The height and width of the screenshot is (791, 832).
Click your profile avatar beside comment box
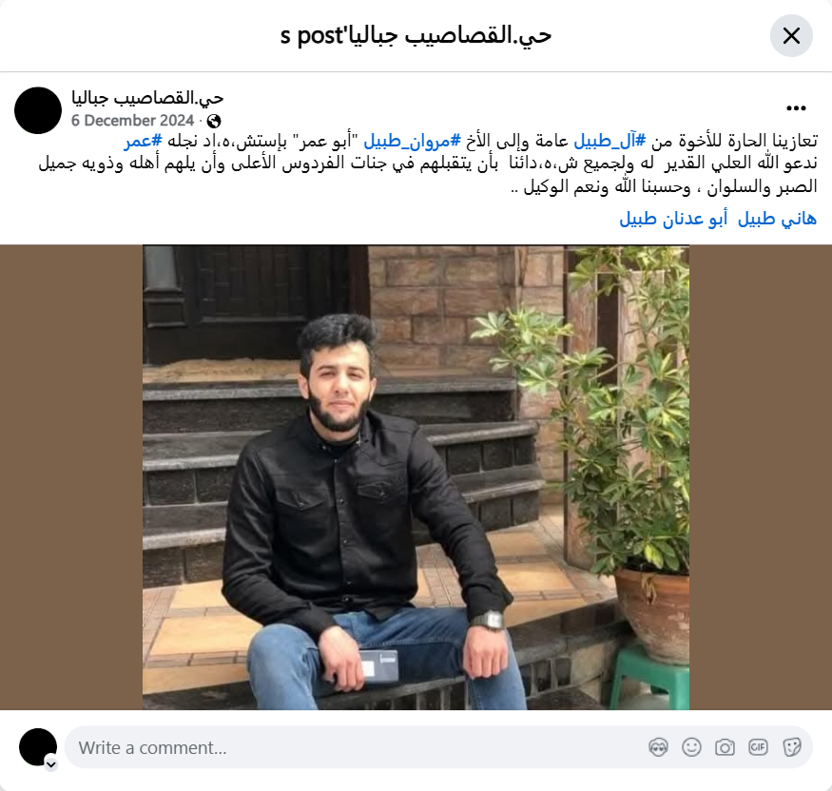[x=38, y=747]
